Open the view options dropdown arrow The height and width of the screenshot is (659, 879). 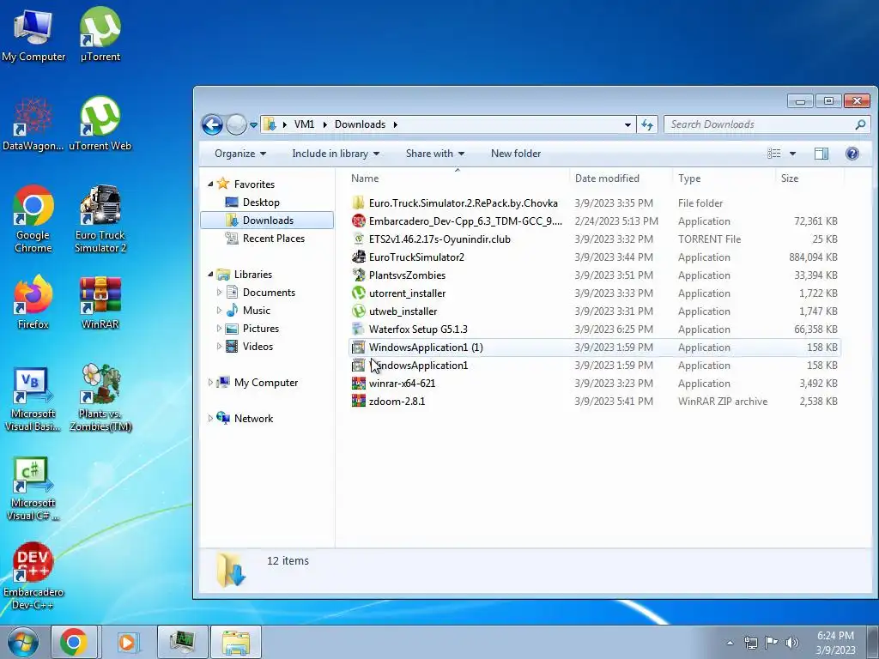(x=792, y=154)
